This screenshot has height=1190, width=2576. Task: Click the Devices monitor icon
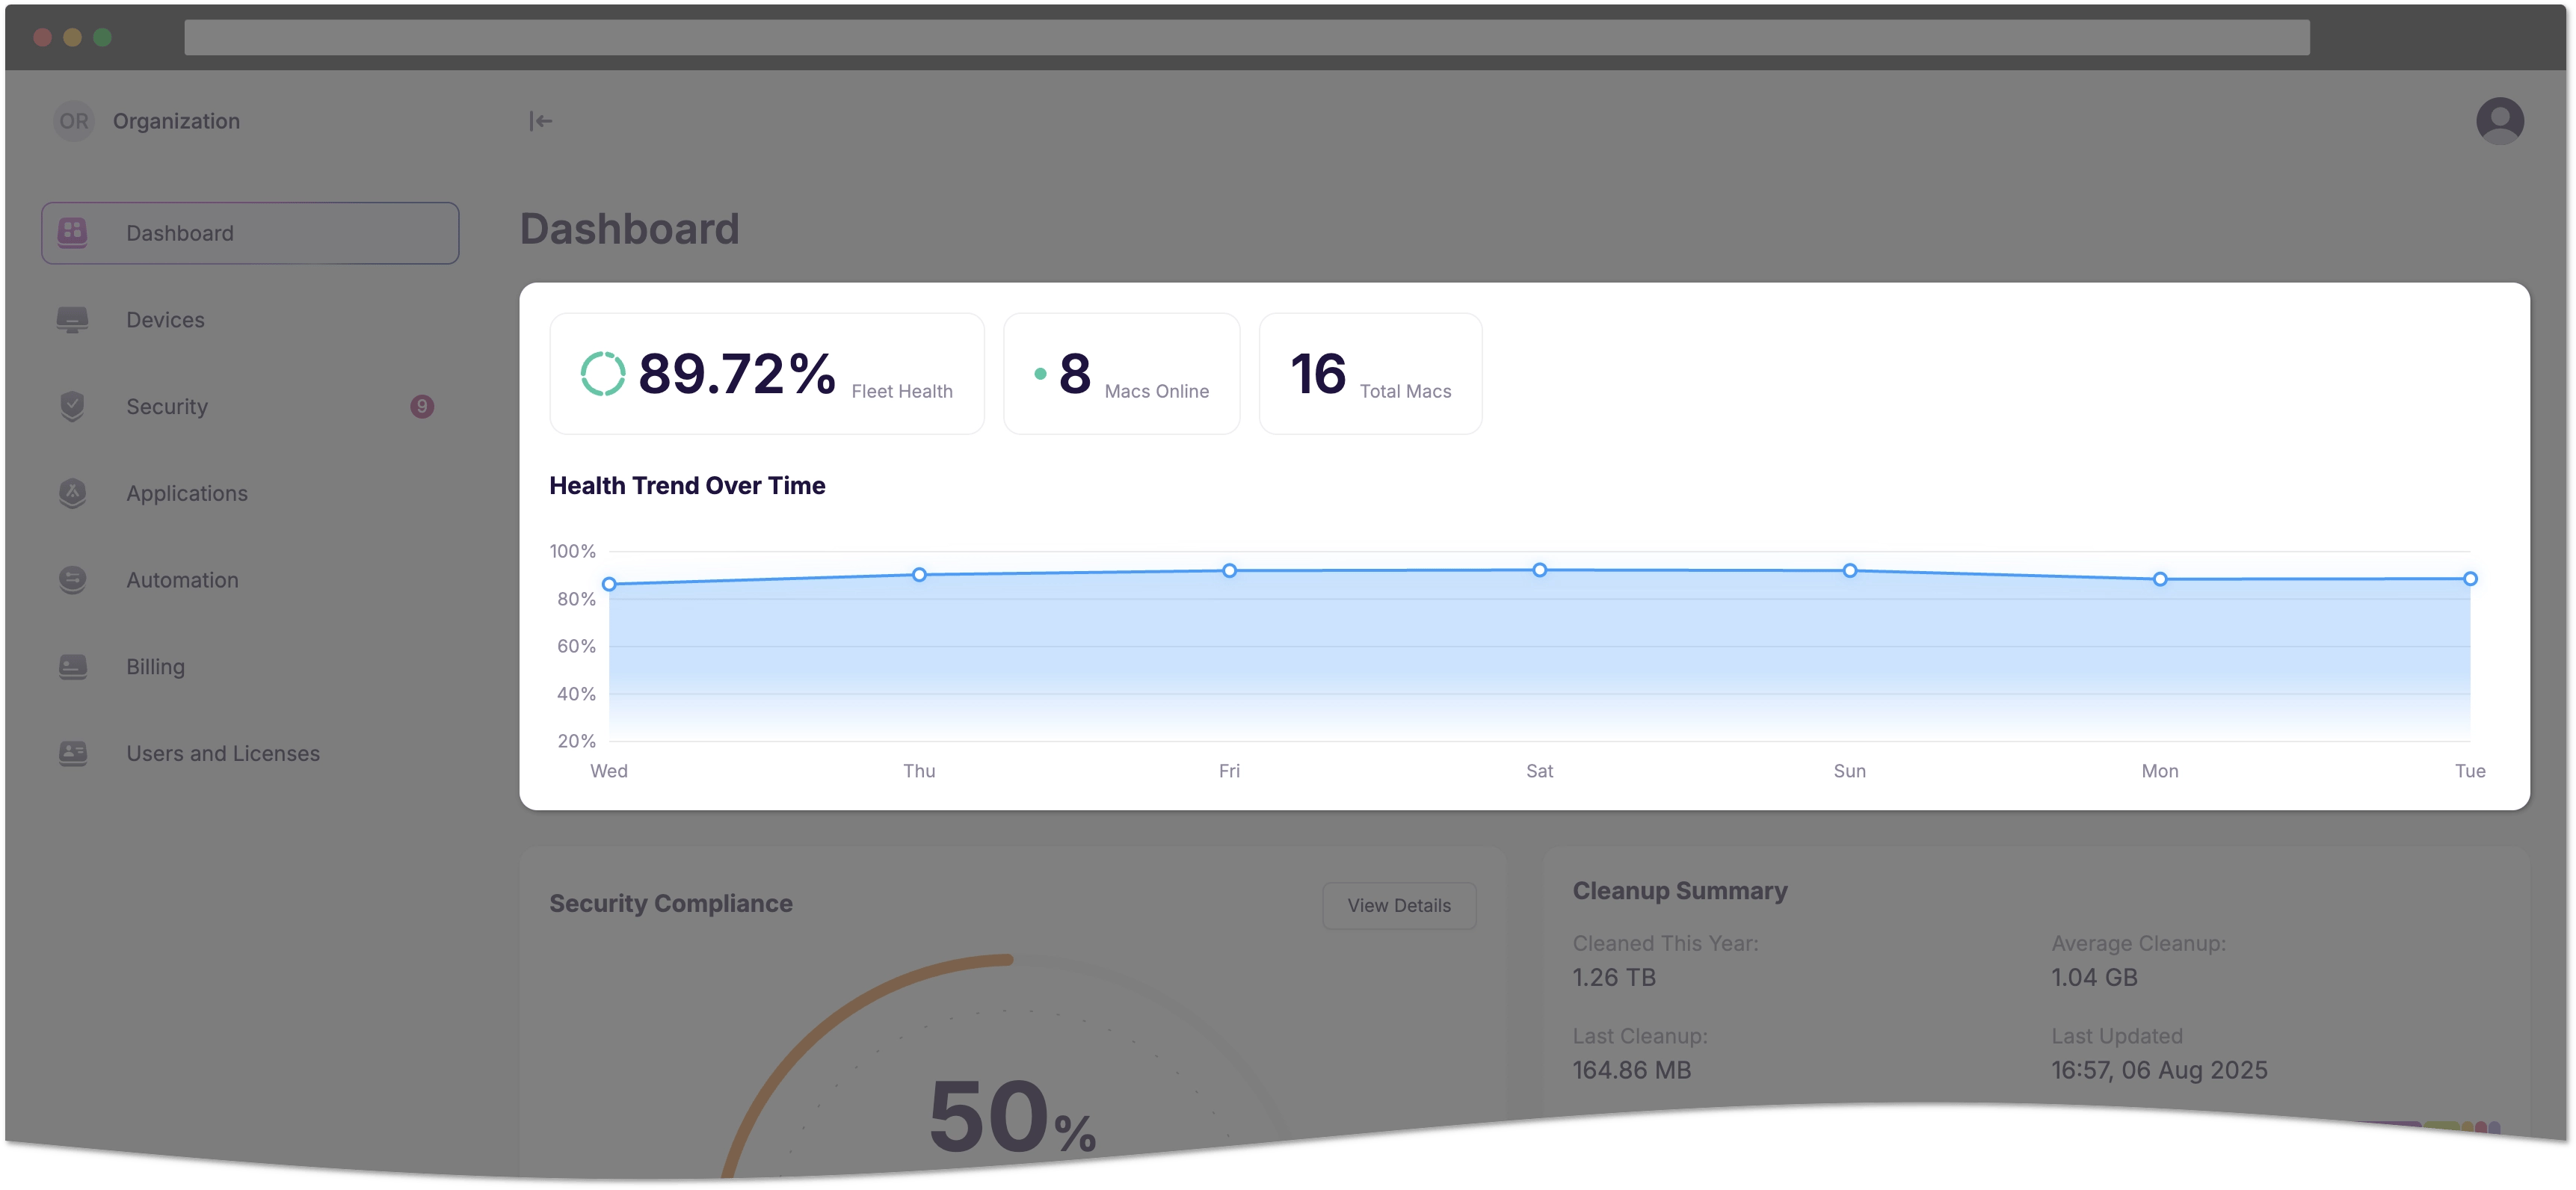(x=72, y=320)
